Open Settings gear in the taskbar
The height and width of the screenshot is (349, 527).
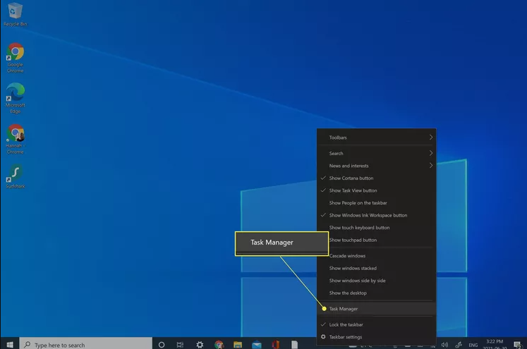coord(200,345)
